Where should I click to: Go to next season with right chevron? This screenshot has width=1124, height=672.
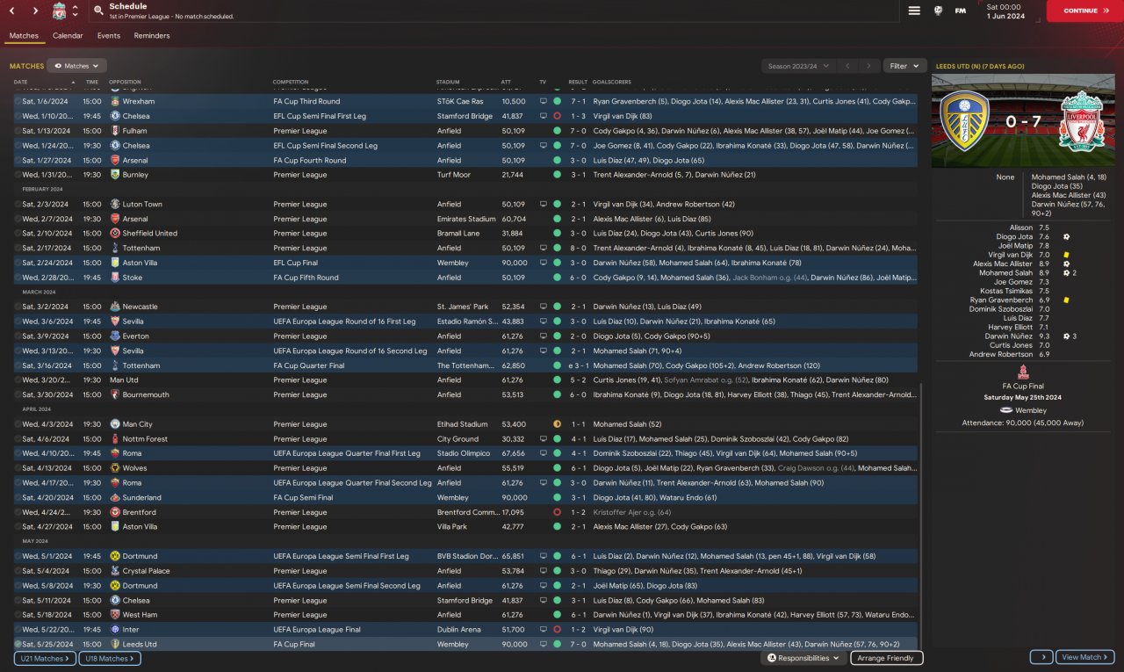(x=868, y=66)
